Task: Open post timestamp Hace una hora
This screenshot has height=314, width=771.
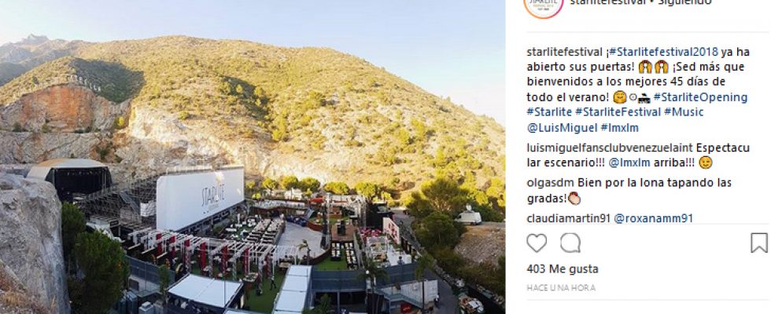Action: 561,288
